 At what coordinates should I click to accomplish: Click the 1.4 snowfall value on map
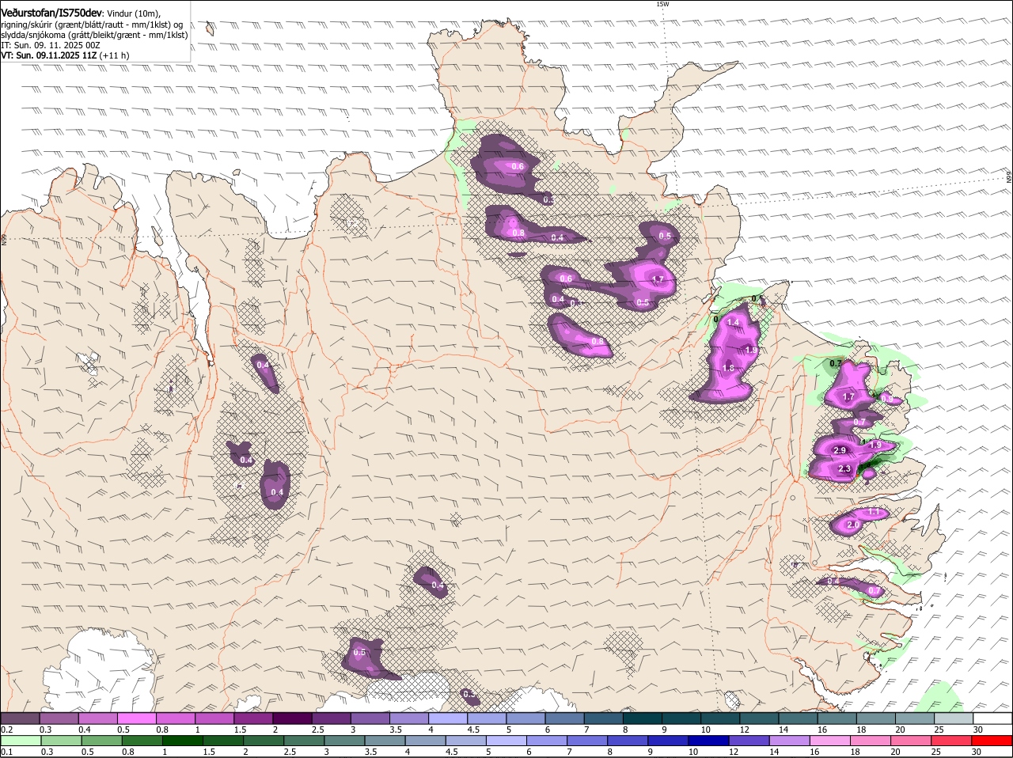[x=733, y=323]
